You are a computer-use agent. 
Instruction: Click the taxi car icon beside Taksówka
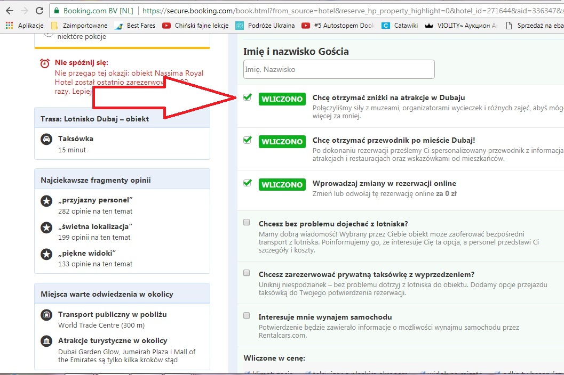coord(46,140)
